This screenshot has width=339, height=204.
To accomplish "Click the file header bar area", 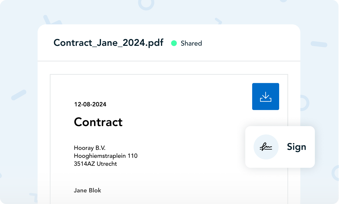I will point(169,43).
